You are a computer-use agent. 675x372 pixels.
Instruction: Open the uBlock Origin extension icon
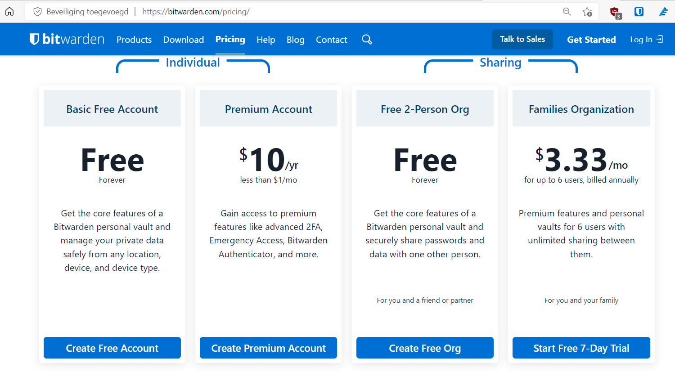615,12
